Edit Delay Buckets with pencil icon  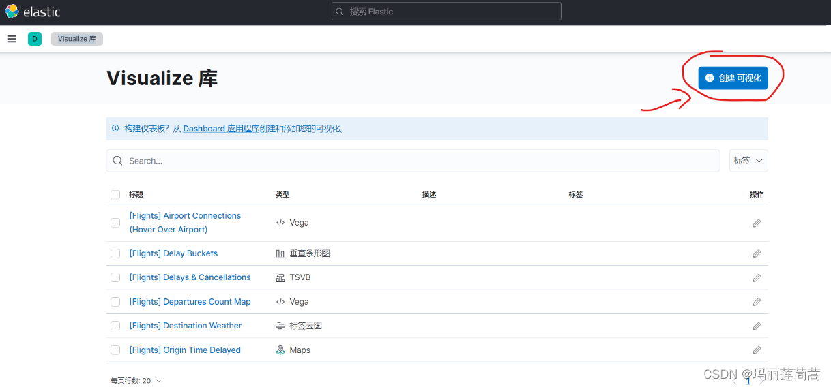[757, 253]
